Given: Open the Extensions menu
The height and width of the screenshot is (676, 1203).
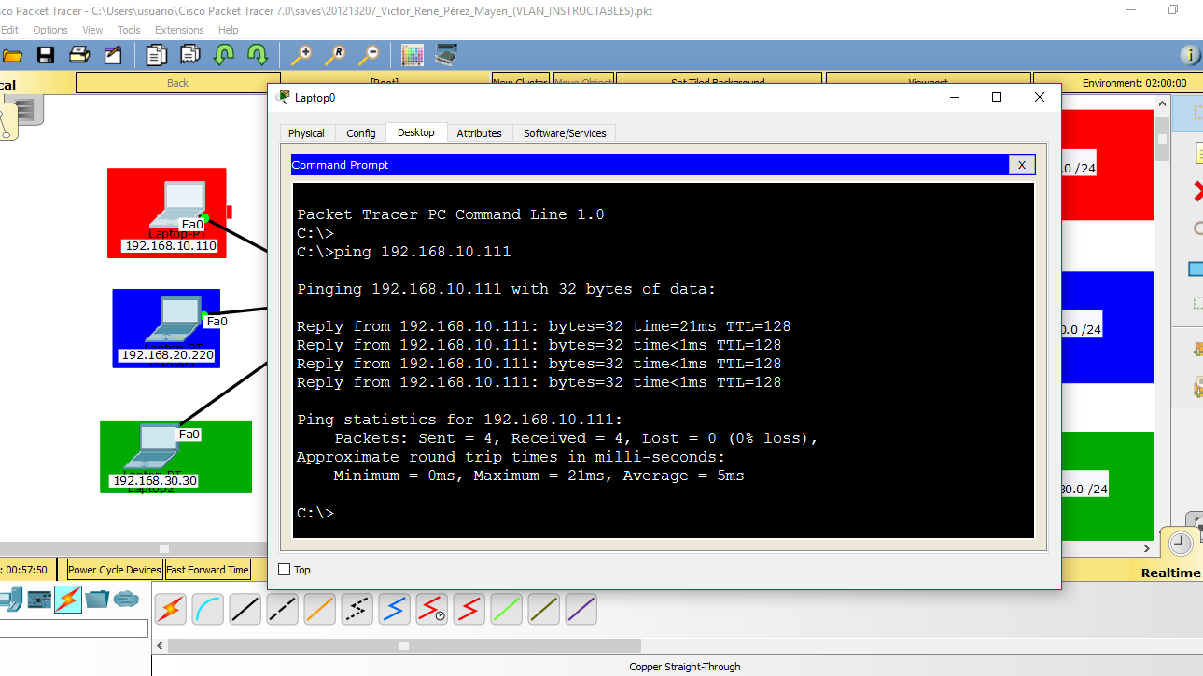Looking at the screenshot, I should 179,30.
